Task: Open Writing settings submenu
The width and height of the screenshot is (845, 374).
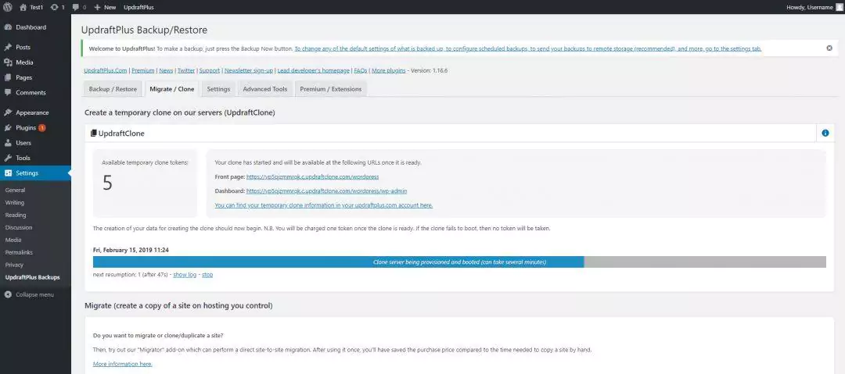Action: click(15, 202)
